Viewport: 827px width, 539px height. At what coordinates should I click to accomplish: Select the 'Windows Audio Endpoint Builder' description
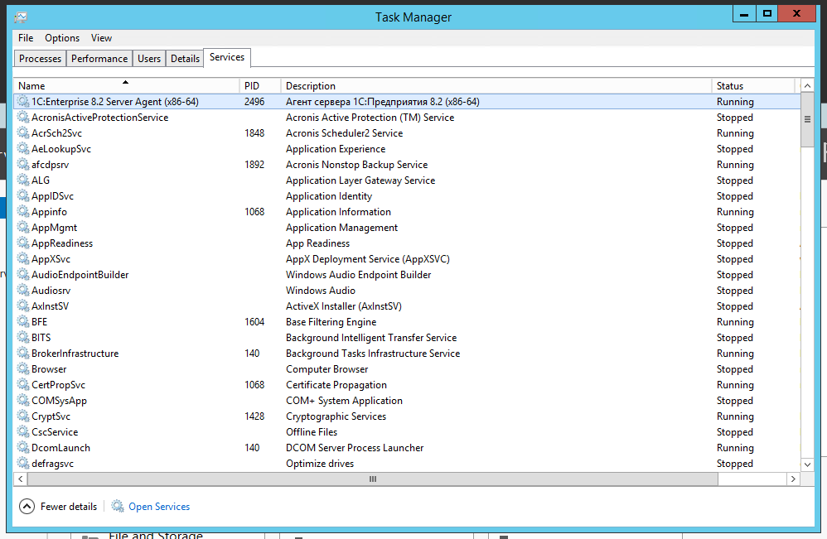pyautogui.click(x=358, y=275)
